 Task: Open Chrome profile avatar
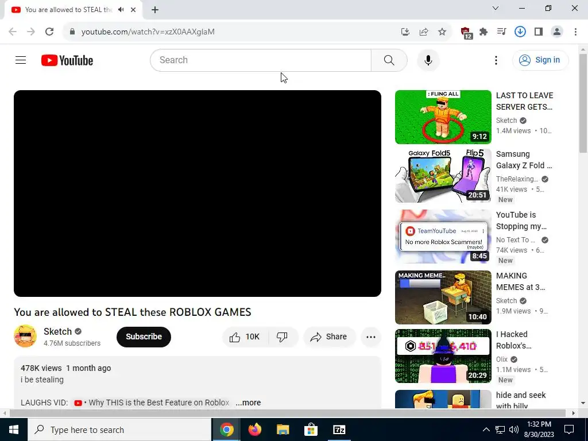(x=557, y=32)
